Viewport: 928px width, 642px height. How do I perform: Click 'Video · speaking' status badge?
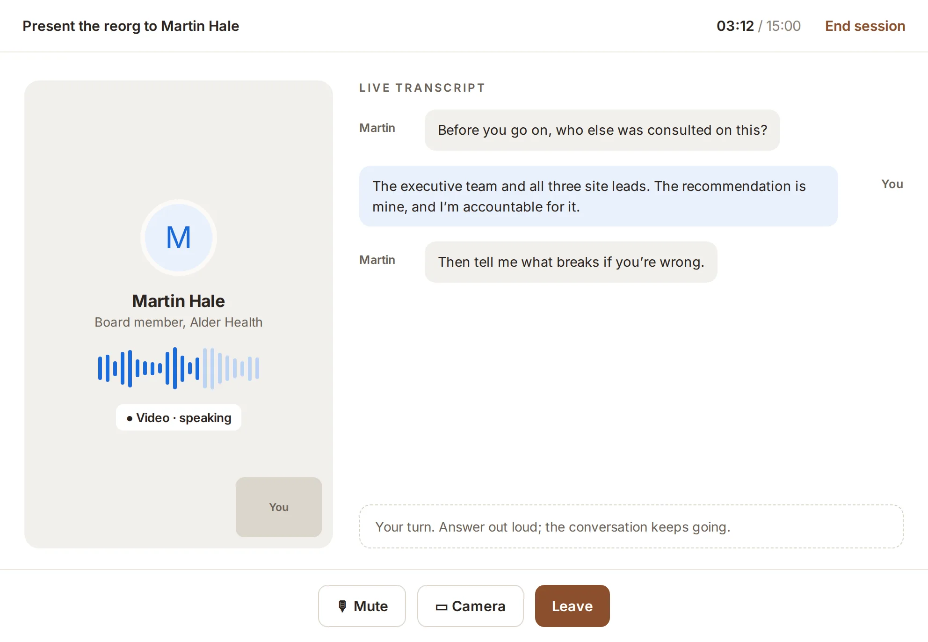179,417
